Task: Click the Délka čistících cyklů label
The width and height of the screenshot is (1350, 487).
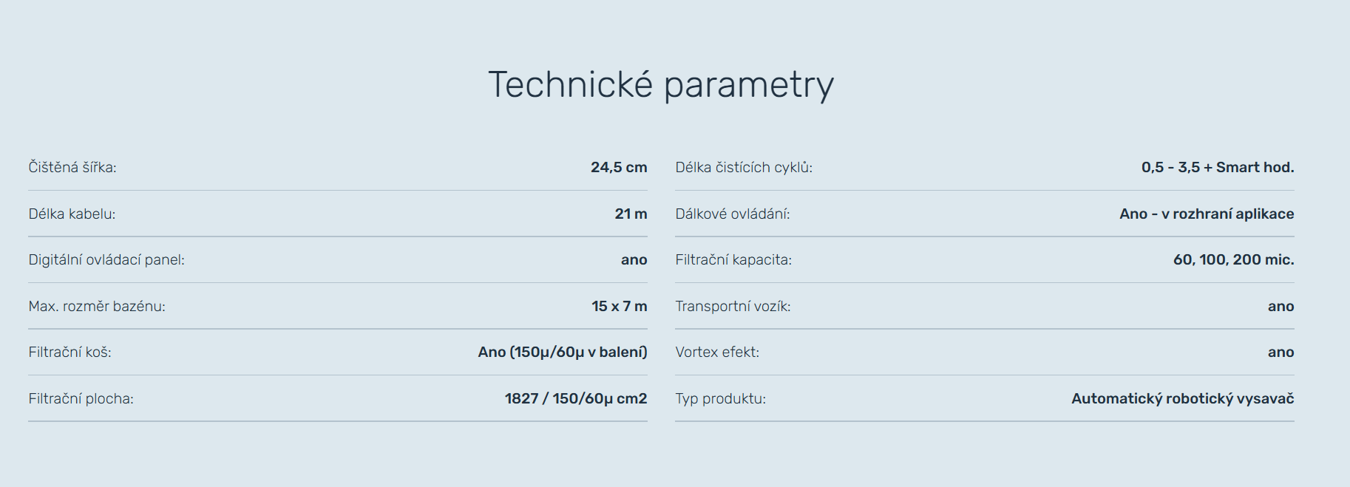Action: [744, 168]
